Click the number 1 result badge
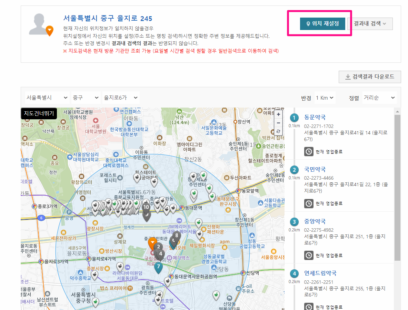 click(x=294, y=118)
